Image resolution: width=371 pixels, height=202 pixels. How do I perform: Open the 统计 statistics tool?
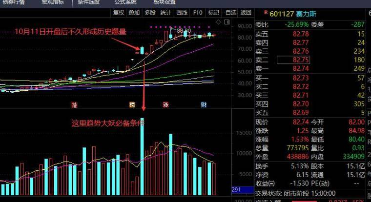165,13
